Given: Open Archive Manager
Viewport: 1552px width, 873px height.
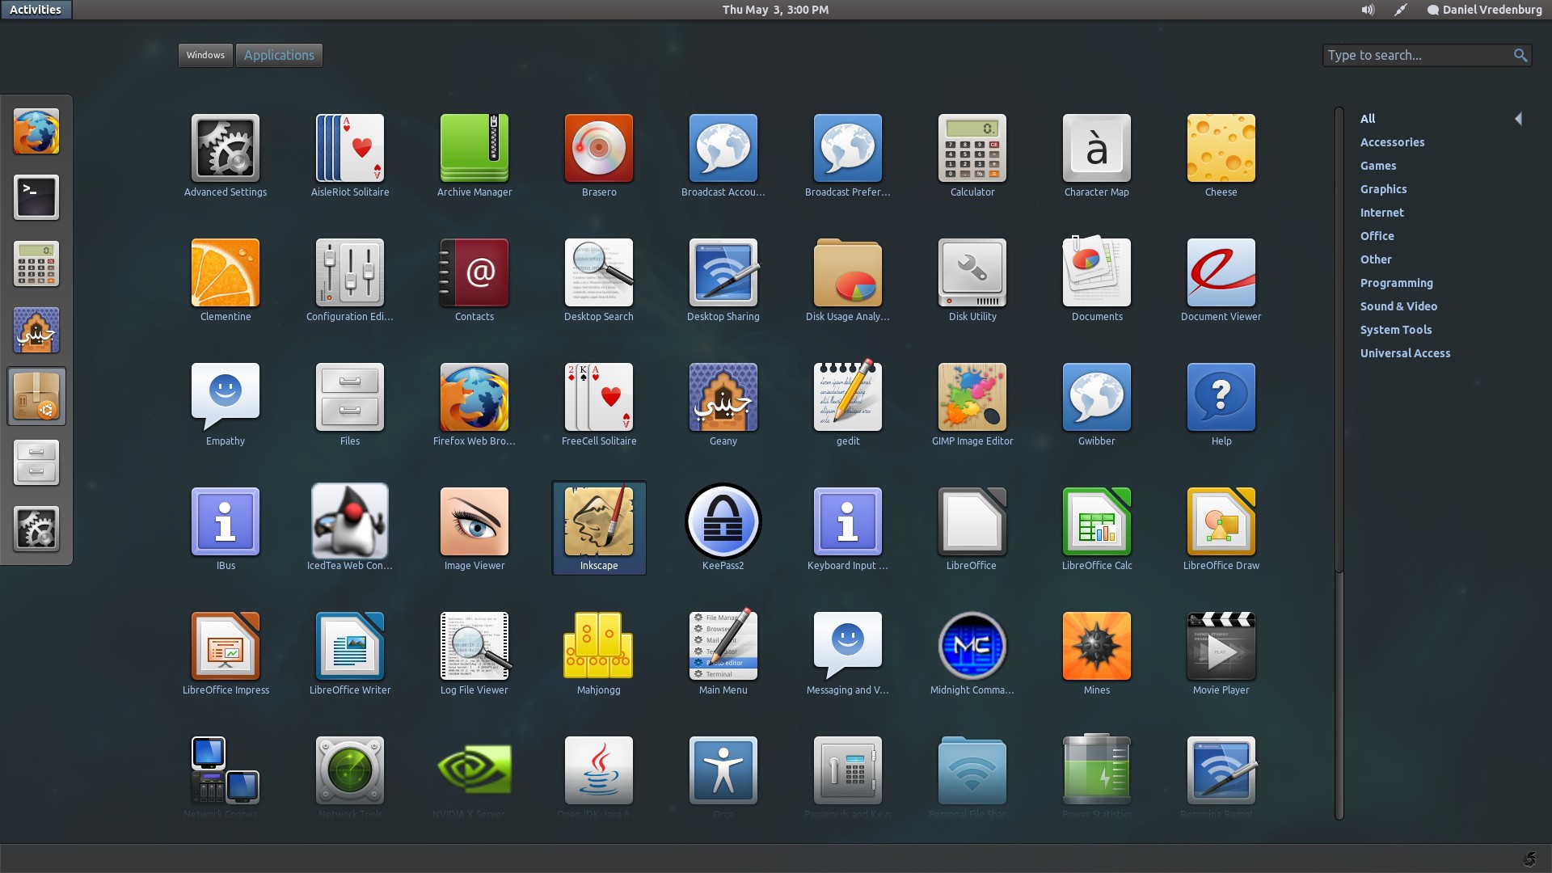Looking at the screenshot, I should (474, 154).
